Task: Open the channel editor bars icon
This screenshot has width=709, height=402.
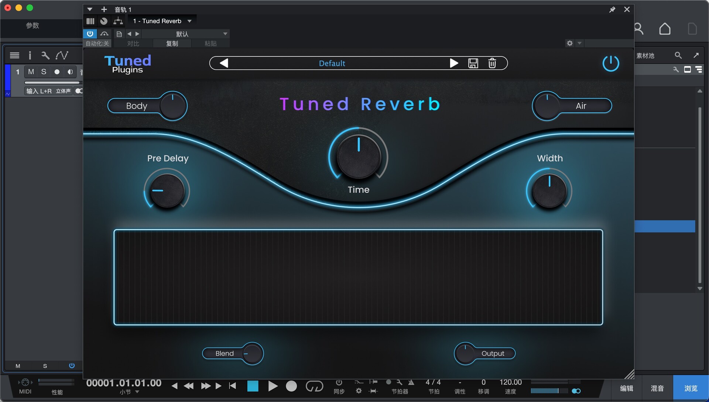Action: pyautogui.click(x=90, y=21)
